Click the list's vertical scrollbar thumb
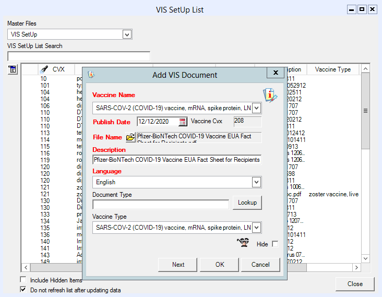Screen dimensions: 382x297 click(365, 111)
